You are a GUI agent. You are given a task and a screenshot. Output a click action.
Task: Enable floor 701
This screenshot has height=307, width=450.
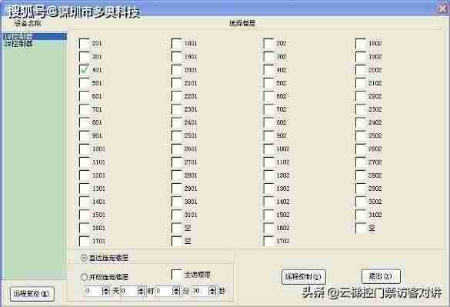pyautogui.click(x=85, y=109)
